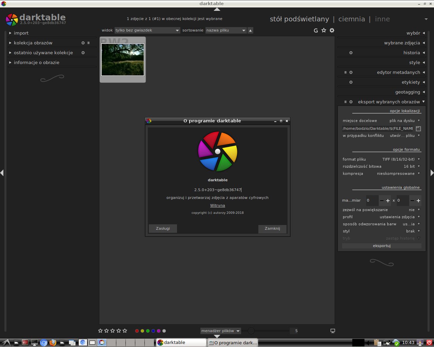This screenshot has width=434, height=347.
Task: Click the reset icon next to historia
Action: point(351,53)
